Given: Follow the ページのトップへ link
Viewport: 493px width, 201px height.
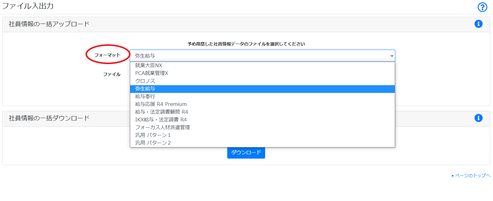Looking at the screenshot, I should click(x=471, y=176).
